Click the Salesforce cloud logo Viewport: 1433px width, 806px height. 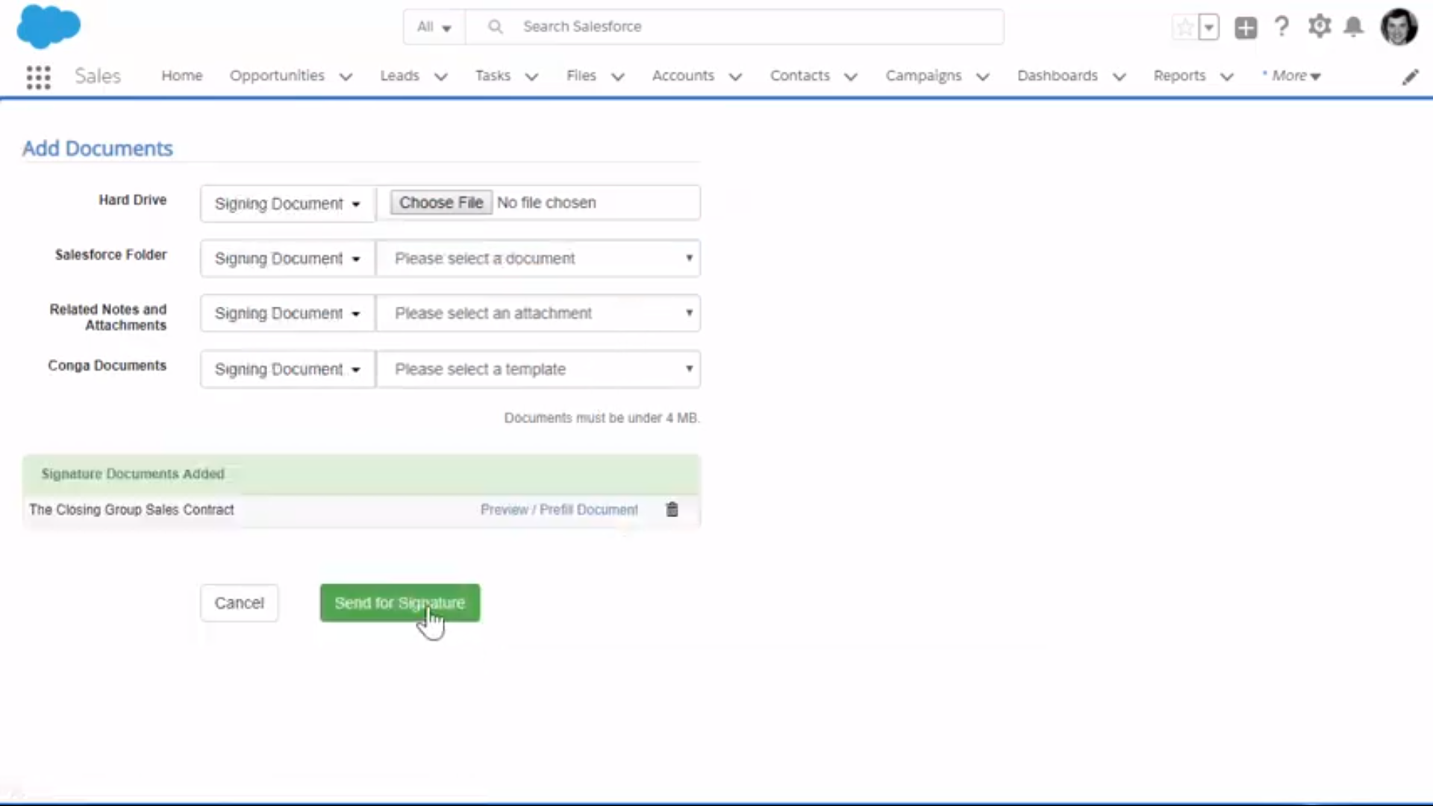(48, 26)
